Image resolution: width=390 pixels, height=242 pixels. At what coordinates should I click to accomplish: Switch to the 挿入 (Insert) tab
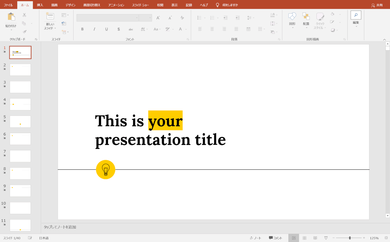(40, 5)
